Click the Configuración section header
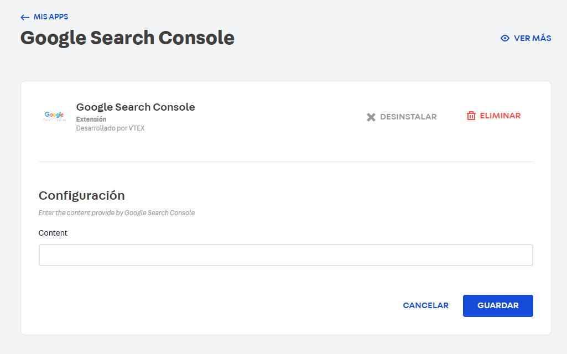Screen dimensions: 567x354 point(81,195)
